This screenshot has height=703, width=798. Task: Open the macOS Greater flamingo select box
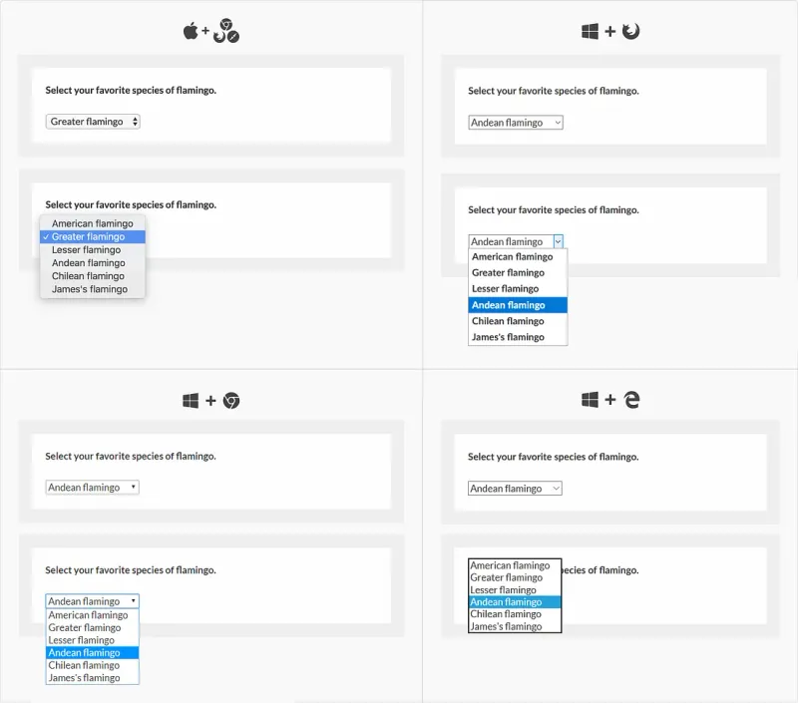(x=93, y=122)
